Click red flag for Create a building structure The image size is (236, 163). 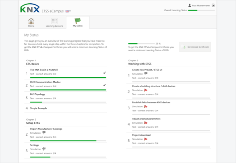click(x=146, y=90)
